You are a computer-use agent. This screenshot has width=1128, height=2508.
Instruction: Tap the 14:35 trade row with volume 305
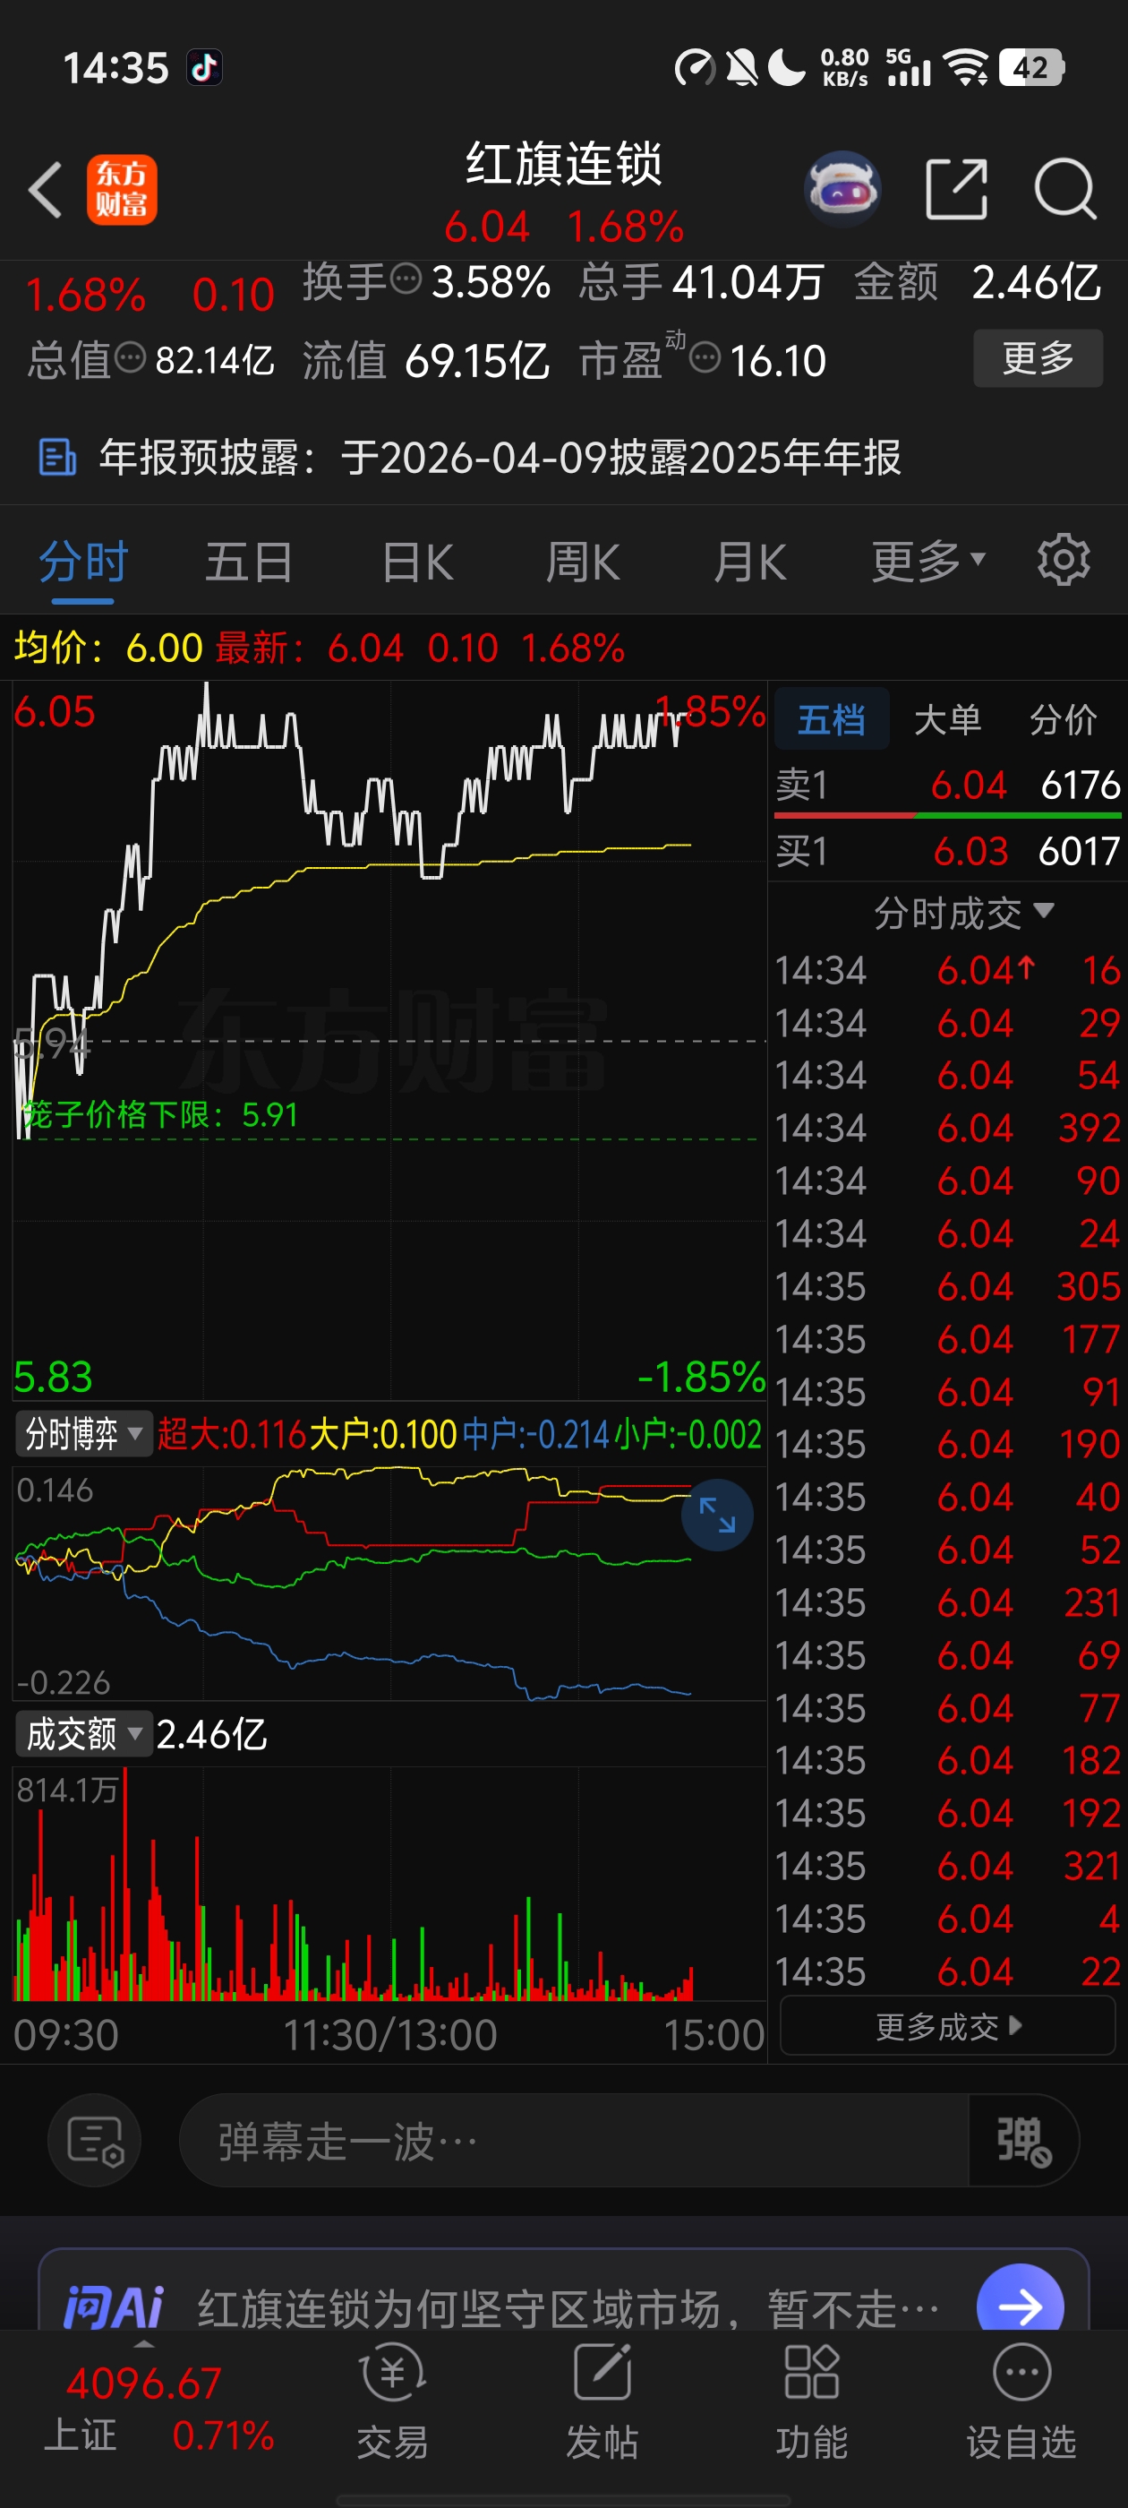pyautogui.click(x=948, y=1285)
